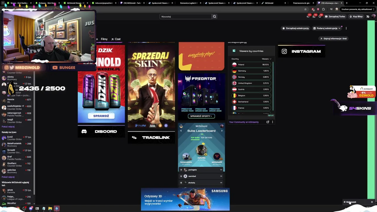Select the TOP SUBS leaderboard tab

[x=195, y=138]
